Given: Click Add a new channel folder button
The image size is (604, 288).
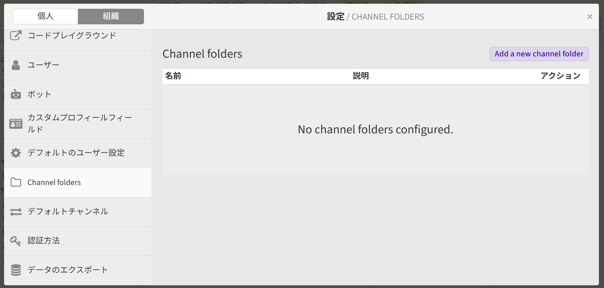Looking at the screenshot, I should click(539, 54).
